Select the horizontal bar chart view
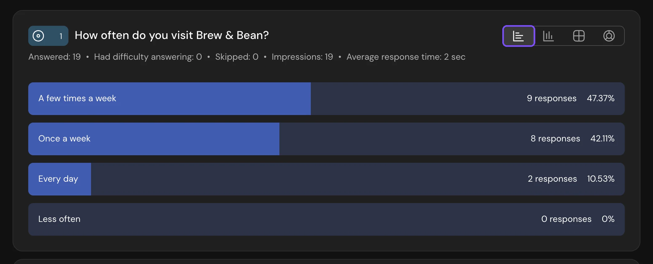The height and width of the screenshot is (264, 653). pos(518,36)
